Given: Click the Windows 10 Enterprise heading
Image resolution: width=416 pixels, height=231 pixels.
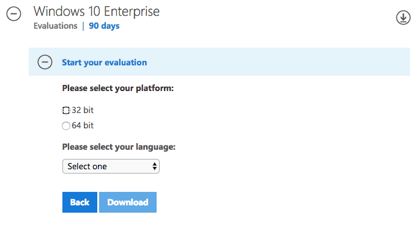Looking at the screenshot, I should (96, 12).
